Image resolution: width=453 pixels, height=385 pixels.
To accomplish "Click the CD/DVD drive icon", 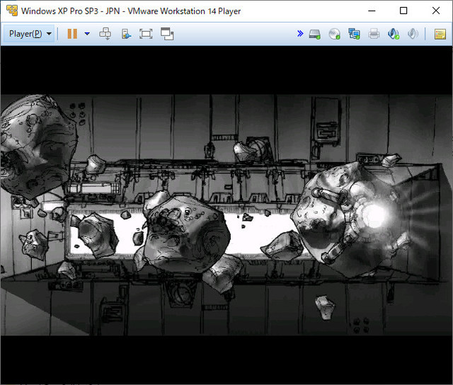I will pyautogui.click(x=334, y=34).
